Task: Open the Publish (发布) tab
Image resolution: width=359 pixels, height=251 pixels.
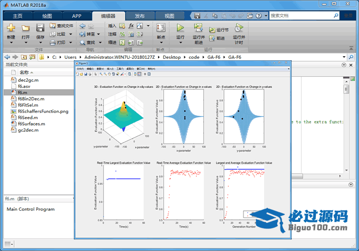Action: coord(140,16)
